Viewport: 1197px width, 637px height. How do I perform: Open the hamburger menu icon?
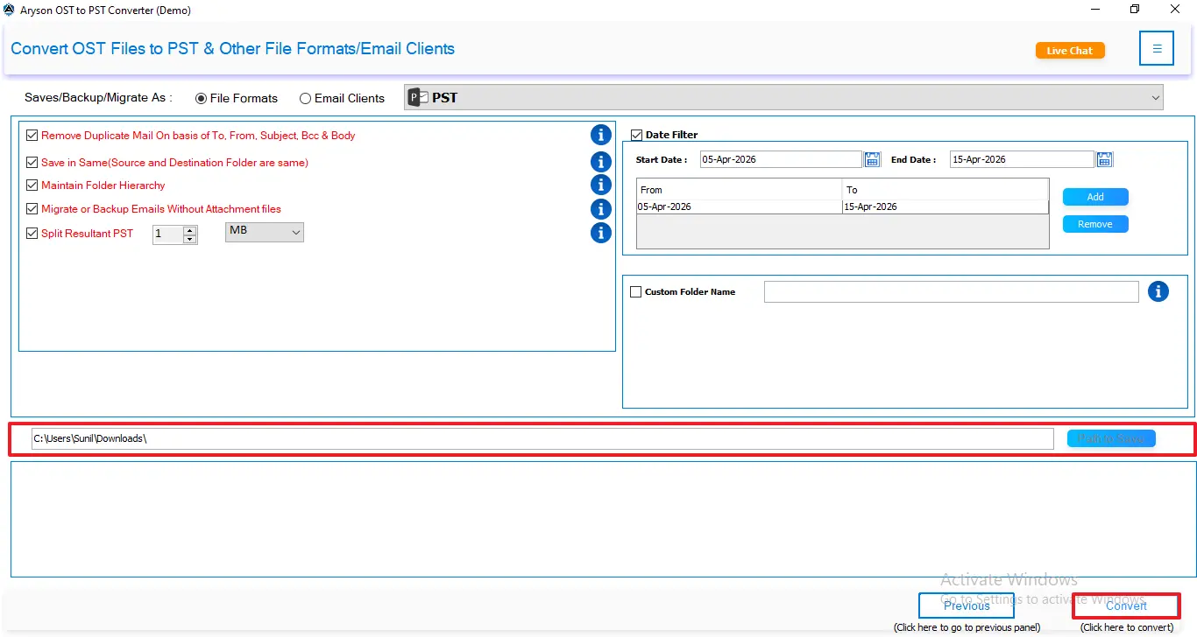[x=1157, y=48]
